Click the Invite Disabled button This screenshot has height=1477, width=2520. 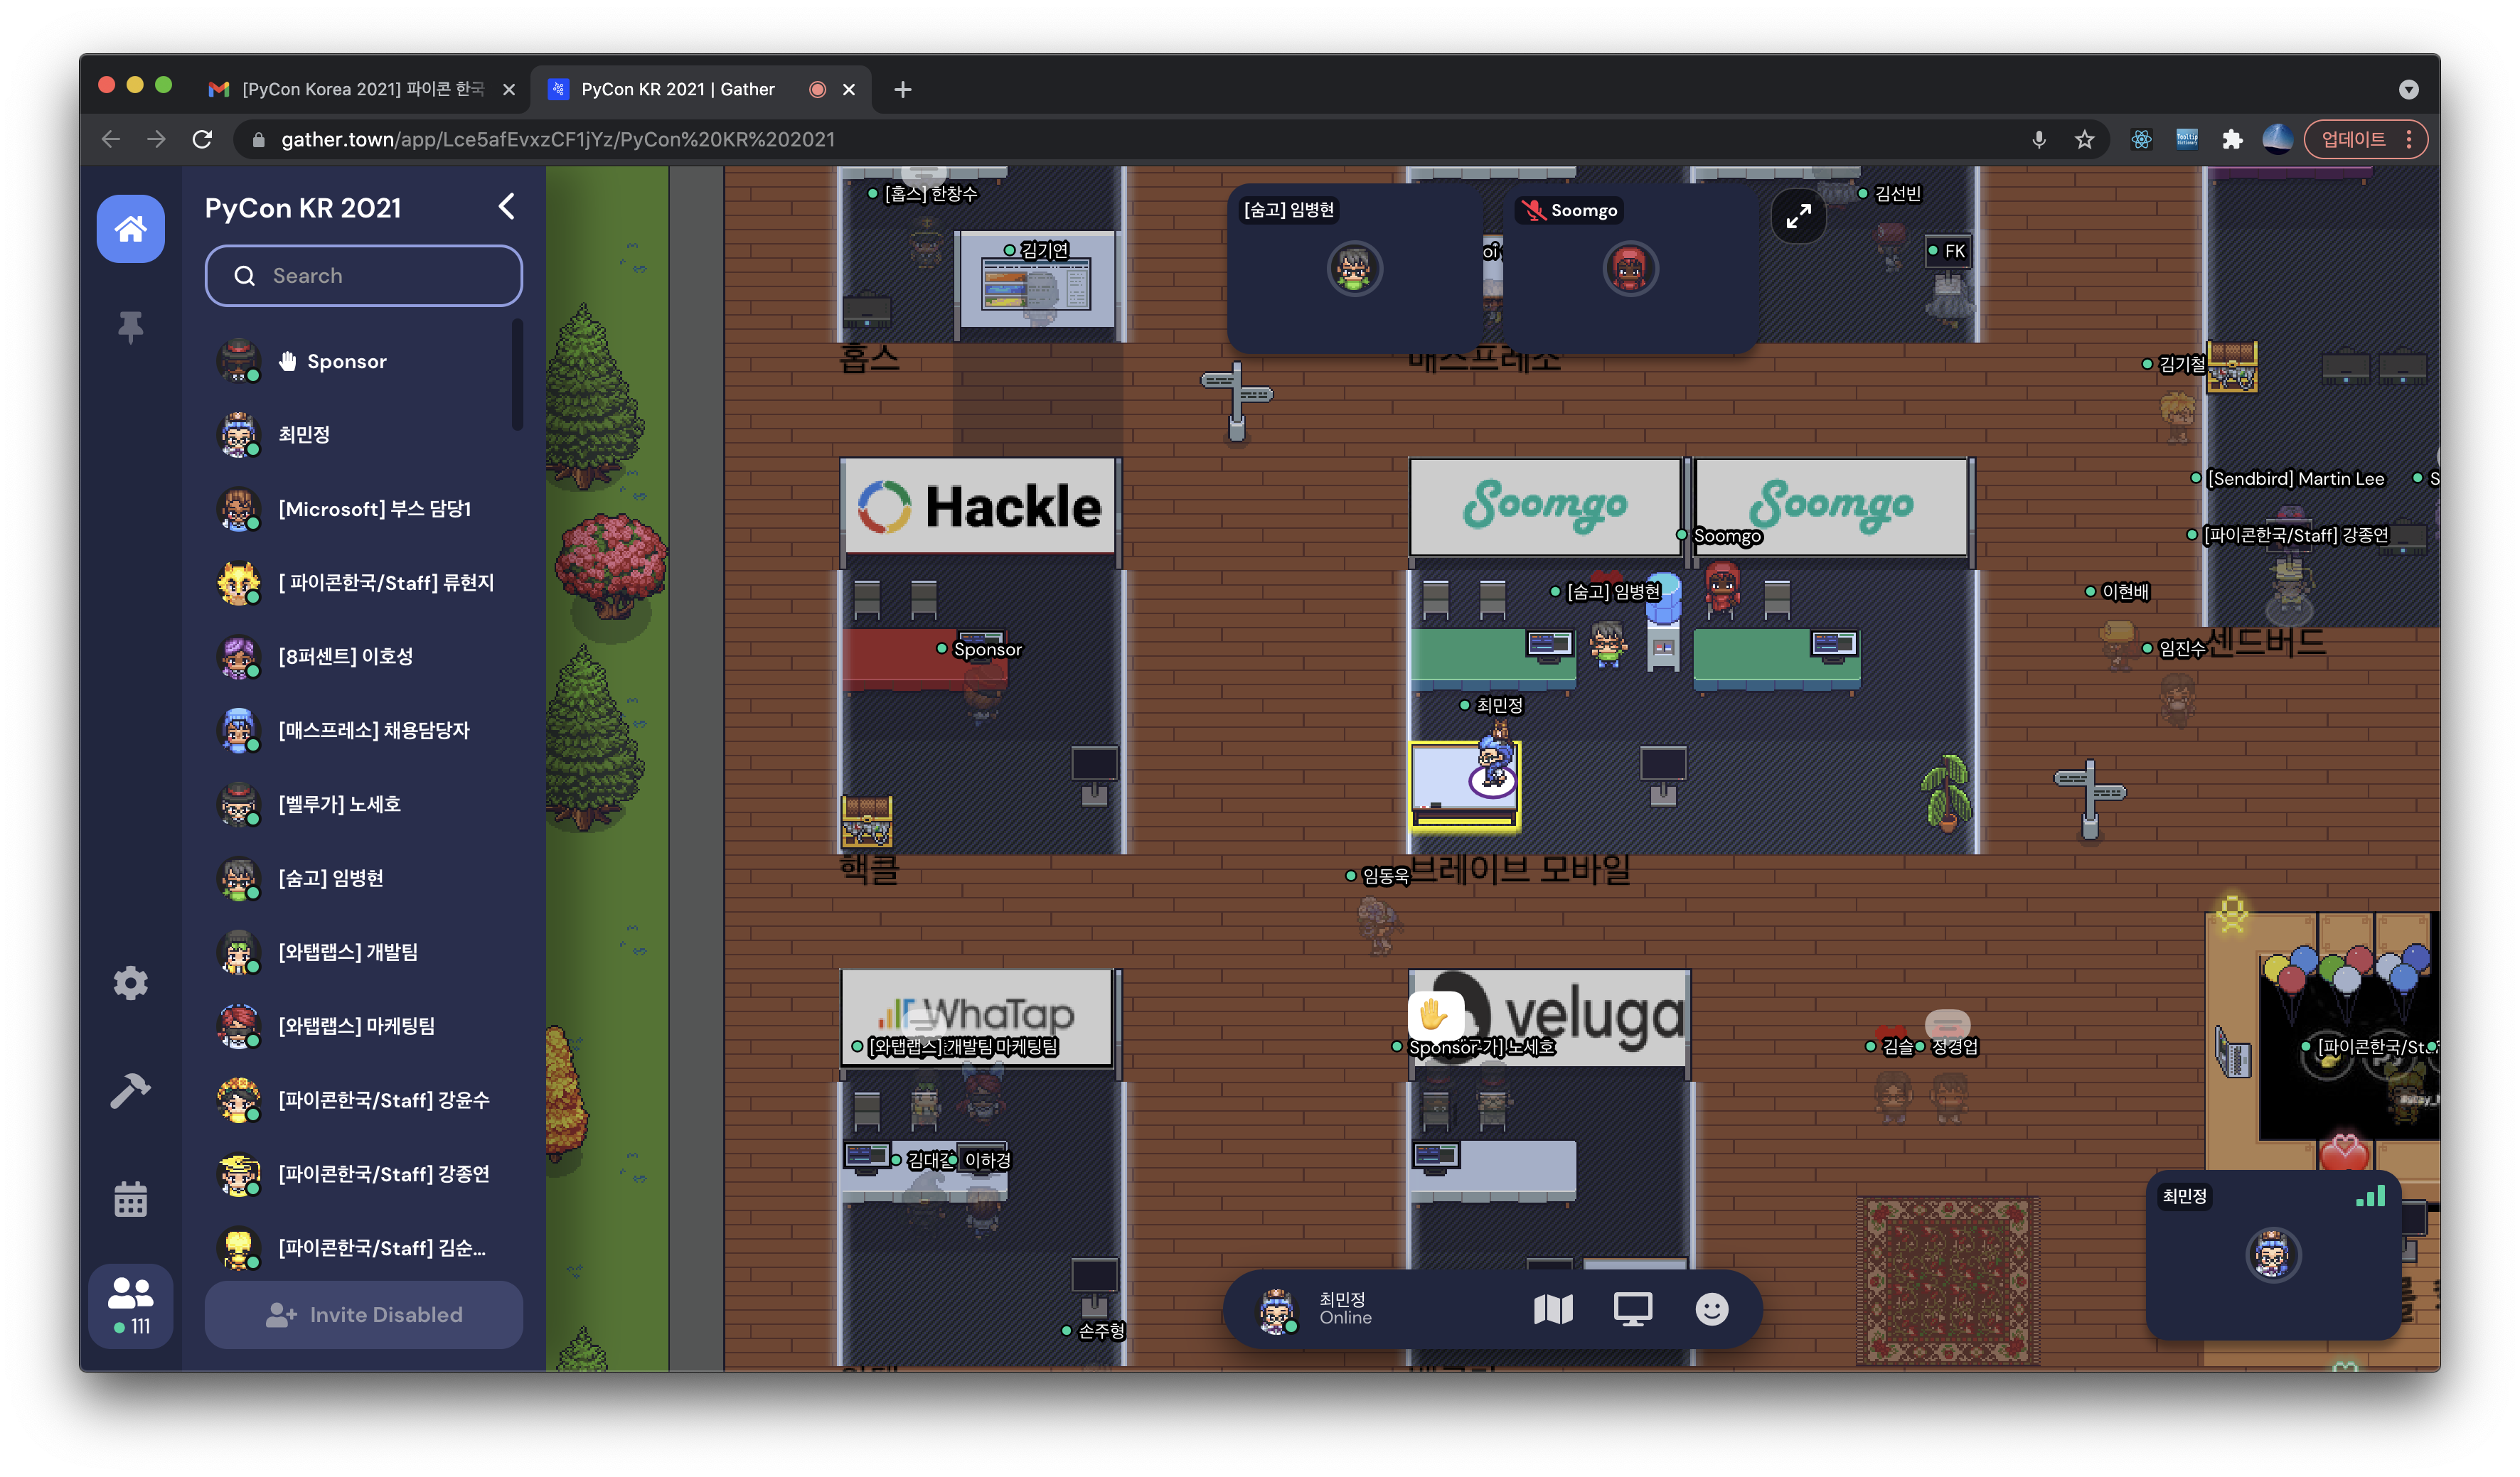(363, 1315)
